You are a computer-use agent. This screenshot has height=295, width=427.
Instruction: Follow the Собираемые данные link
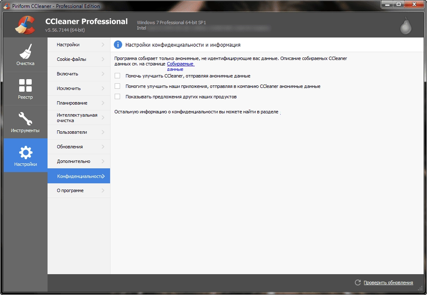(x=181, y=66)
